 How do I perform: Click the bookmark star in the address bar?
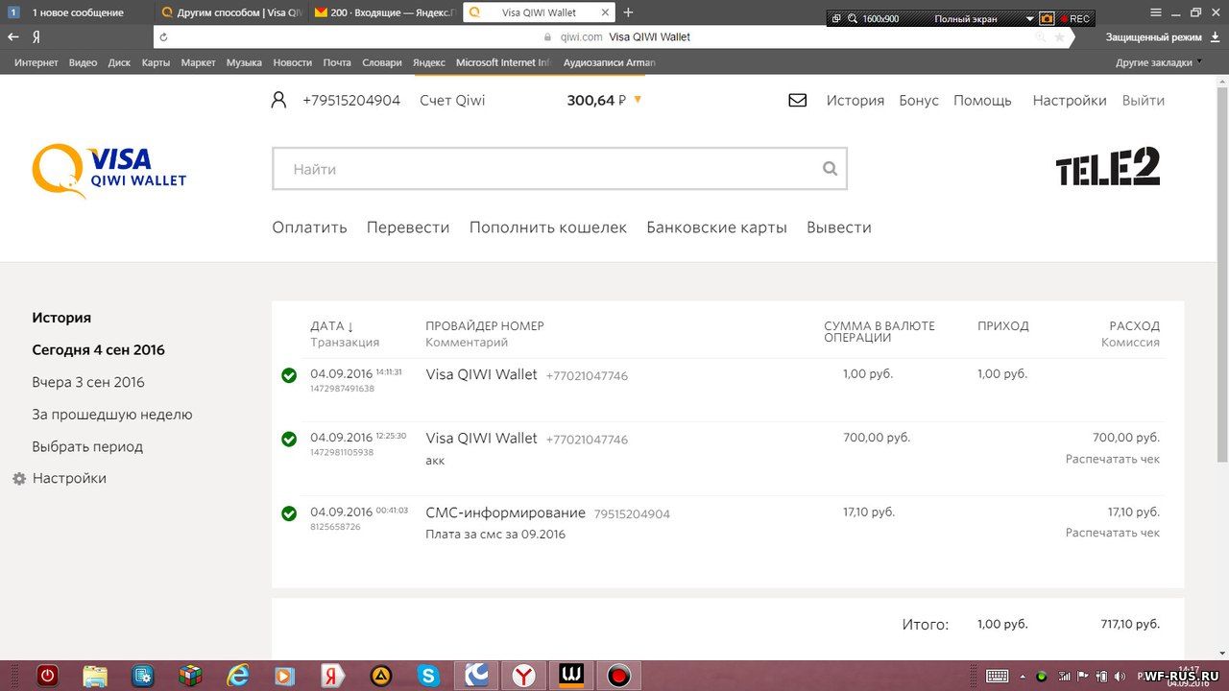coord(1059,36)
